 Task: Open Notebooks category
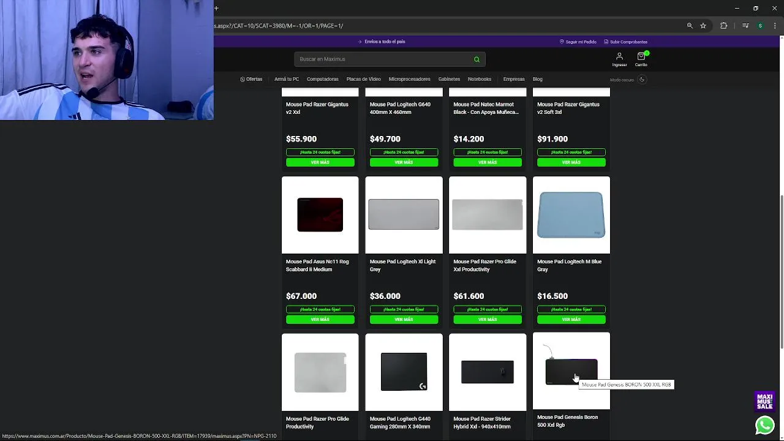480,79
